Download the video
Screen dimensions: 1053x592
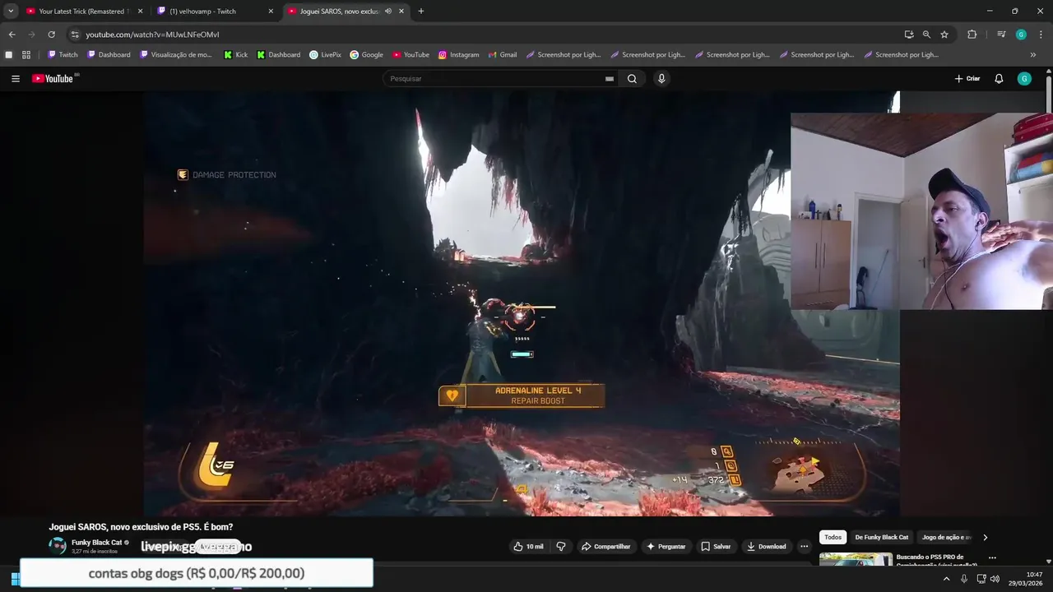(766, 547)
